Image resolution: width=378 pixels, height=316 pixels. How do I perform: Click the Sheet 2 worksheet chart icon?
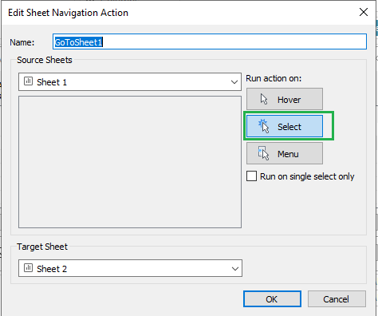click(x=28, y=268)
